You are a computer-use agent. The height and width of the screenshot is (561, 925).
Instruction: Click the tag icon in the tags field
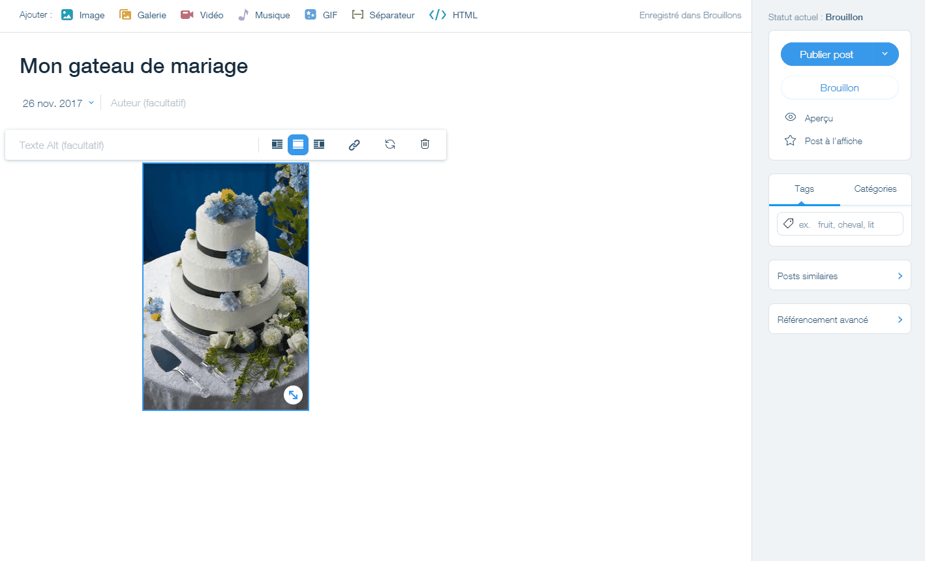(x=788, y=224)
